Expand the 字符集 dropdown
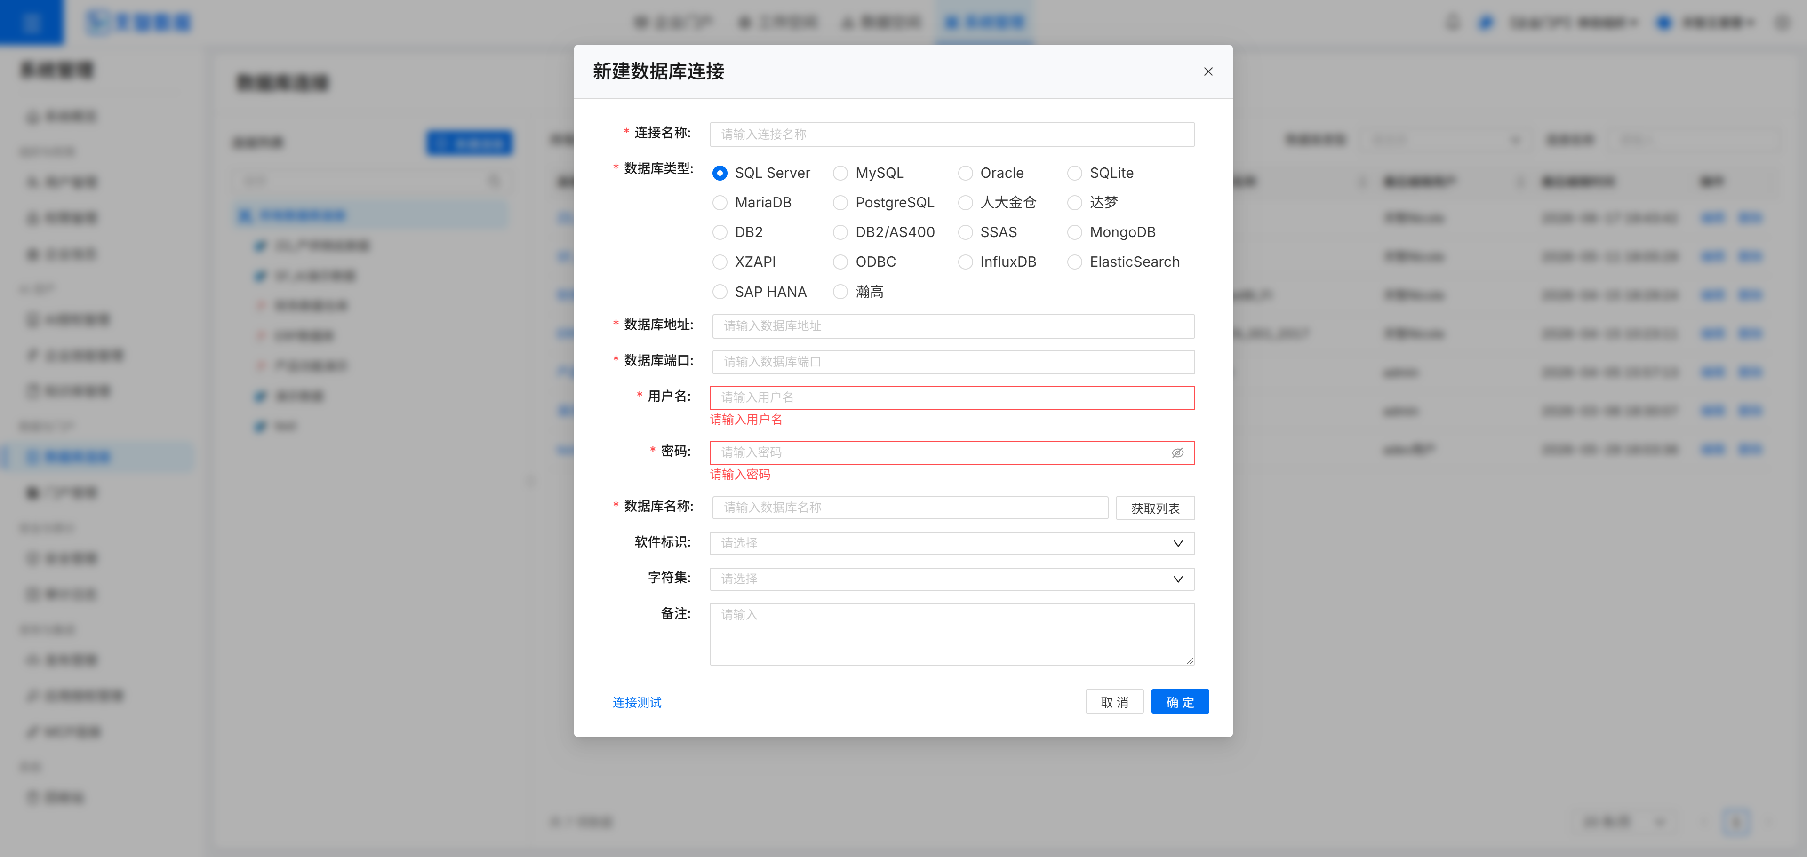Viewport: 1807px width, 857px height. [x=952, y=579]
